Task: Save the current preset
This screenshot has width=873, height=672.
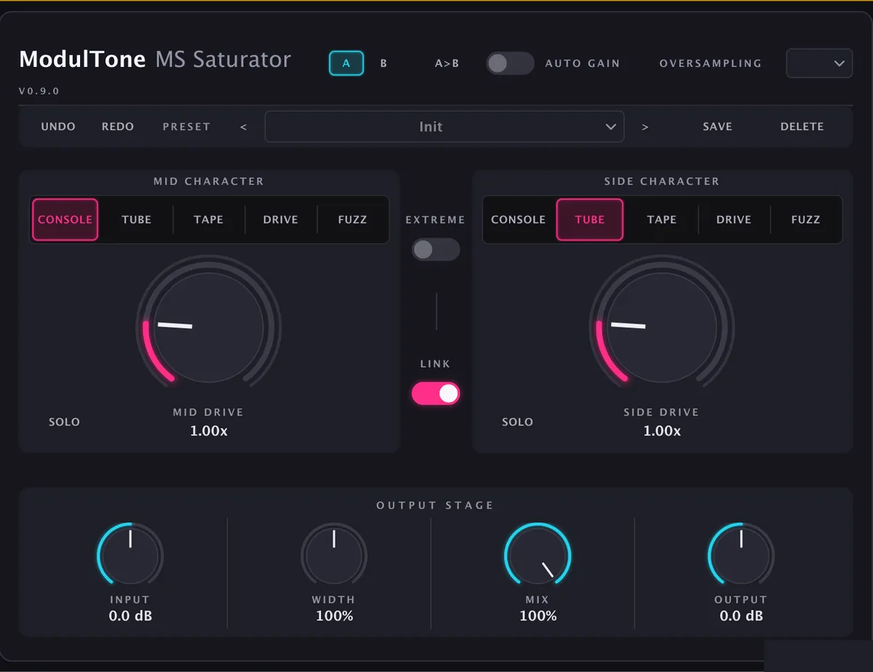Action: pyautogui.click(x=717, y=127)
